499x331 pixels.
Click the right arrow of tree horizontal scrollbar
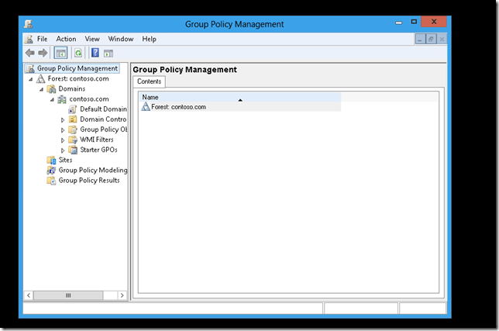122,295
